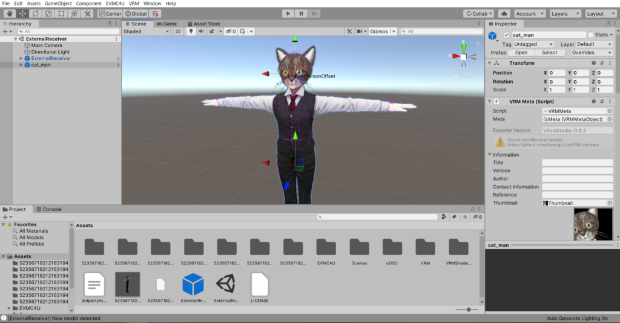Click the Project panel create plus button
This screenshot has height=323, width=620.
coord(5,217)
